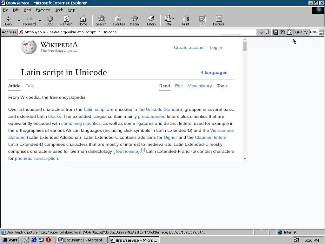Open the Forward history dropdown arrow
Image resolution: width=325 pixels, height=244 pixels.
coord(40,21)
